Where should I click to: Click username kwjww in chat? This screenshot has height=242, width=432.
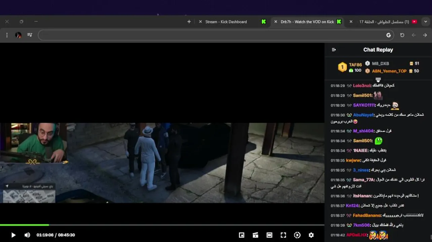[353, 160]
